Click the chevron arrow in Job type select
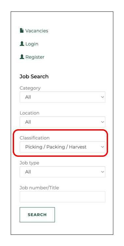Viewport: 124px width, 246px height. [x=102, y=172]
